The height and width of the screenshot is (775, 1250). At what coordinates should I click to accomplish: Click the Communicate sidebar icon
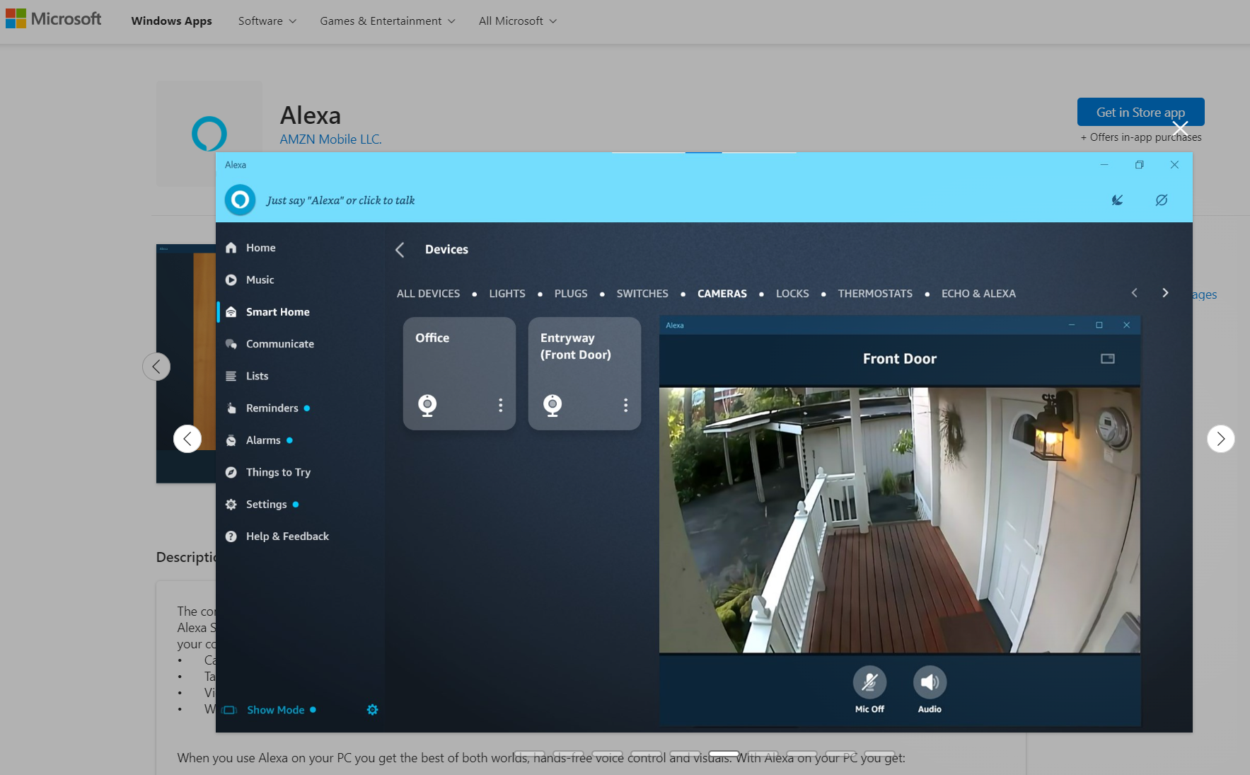pos(231,343)
